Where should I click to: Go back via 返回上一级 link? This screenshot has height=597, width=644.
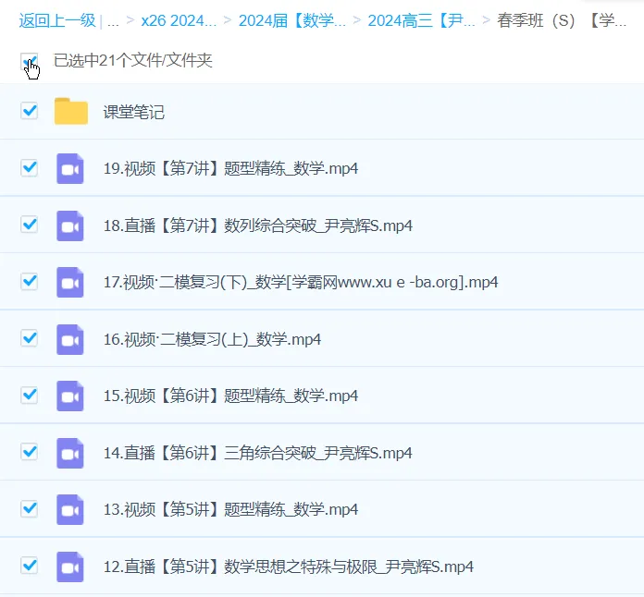[57, 20]
